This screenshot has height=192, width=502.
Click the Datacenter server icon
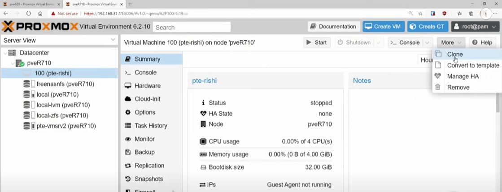(x=12, y=53)
